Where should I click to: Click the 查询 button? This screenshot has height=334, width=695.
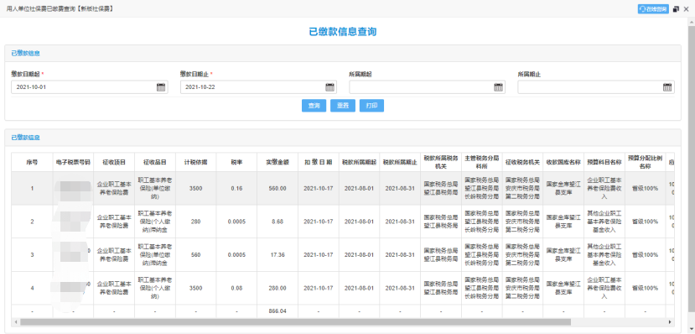click(x=314, y=106)
